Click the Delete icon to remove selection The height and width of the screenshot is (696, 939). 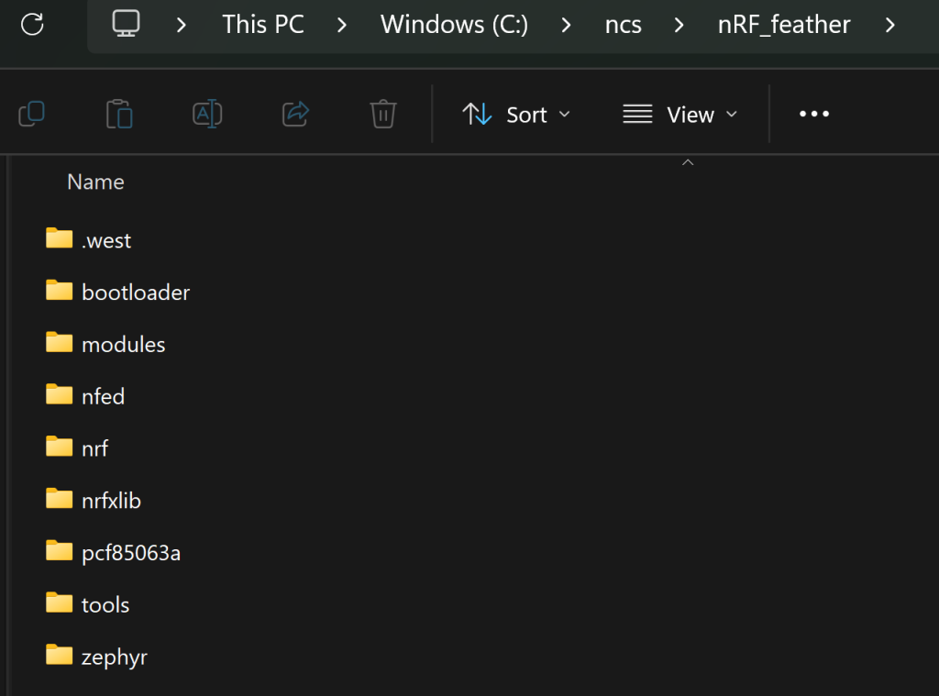click(383, 114)
